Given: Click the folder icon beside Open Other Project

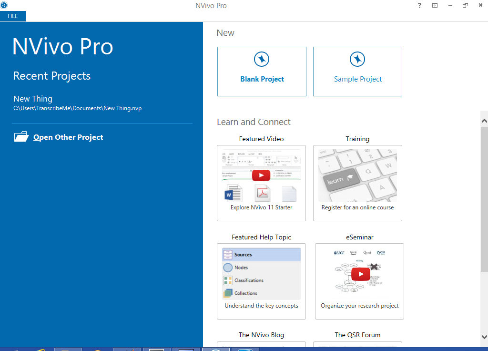Looking at the screenshot, I should click(21, 137).
